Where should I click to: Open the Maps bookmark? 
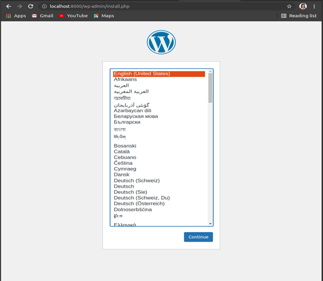[104, 16]
